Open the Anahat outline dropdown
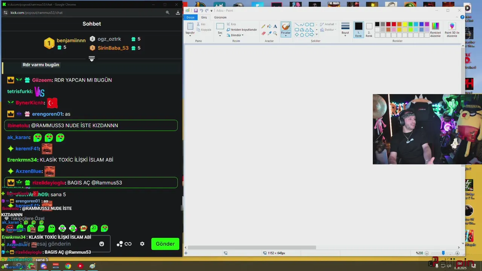 328,24
